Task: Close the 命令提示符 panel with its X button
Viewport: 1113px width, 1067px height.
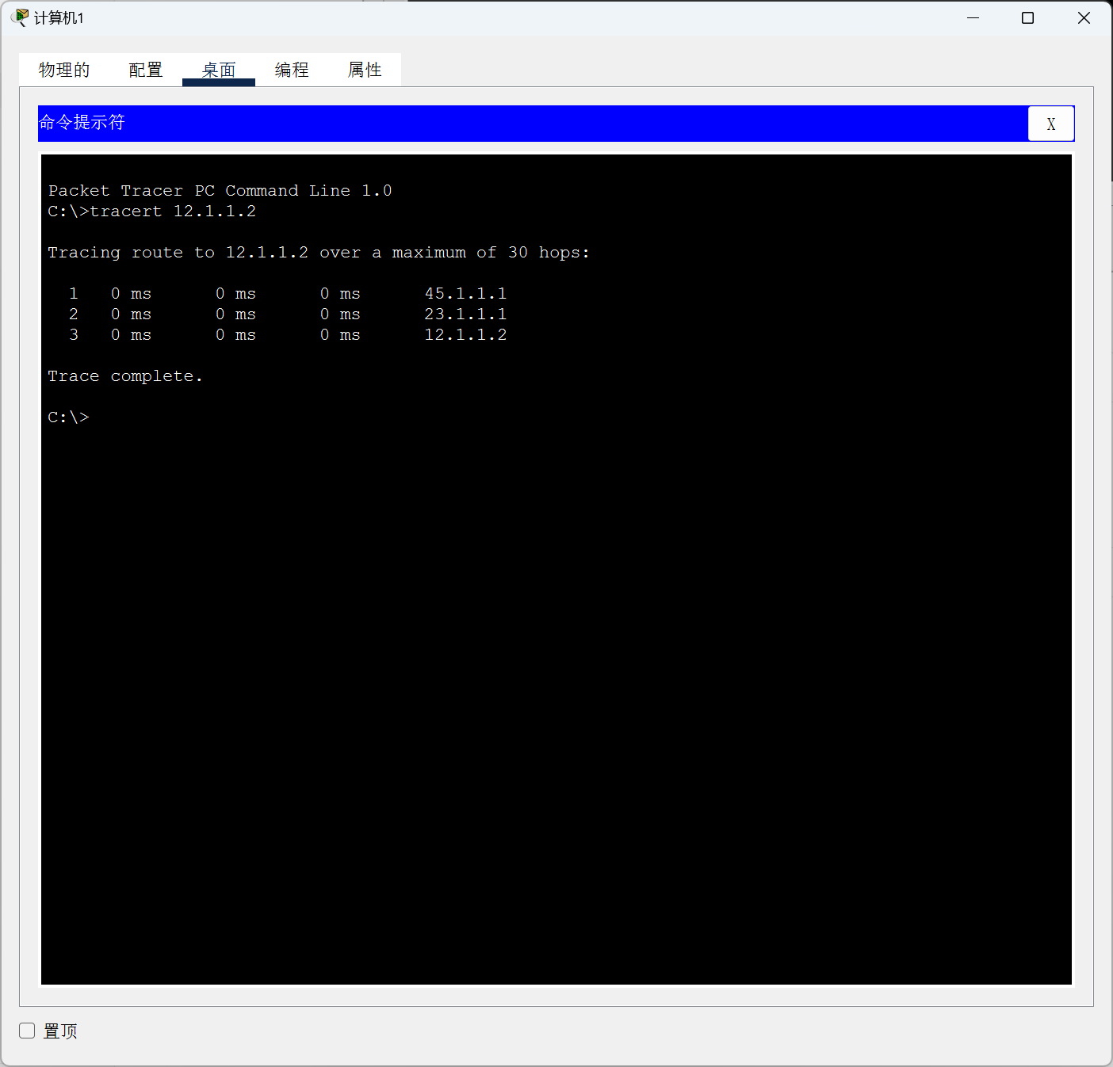Action: pyautogui.click(x=1051, y=124)
